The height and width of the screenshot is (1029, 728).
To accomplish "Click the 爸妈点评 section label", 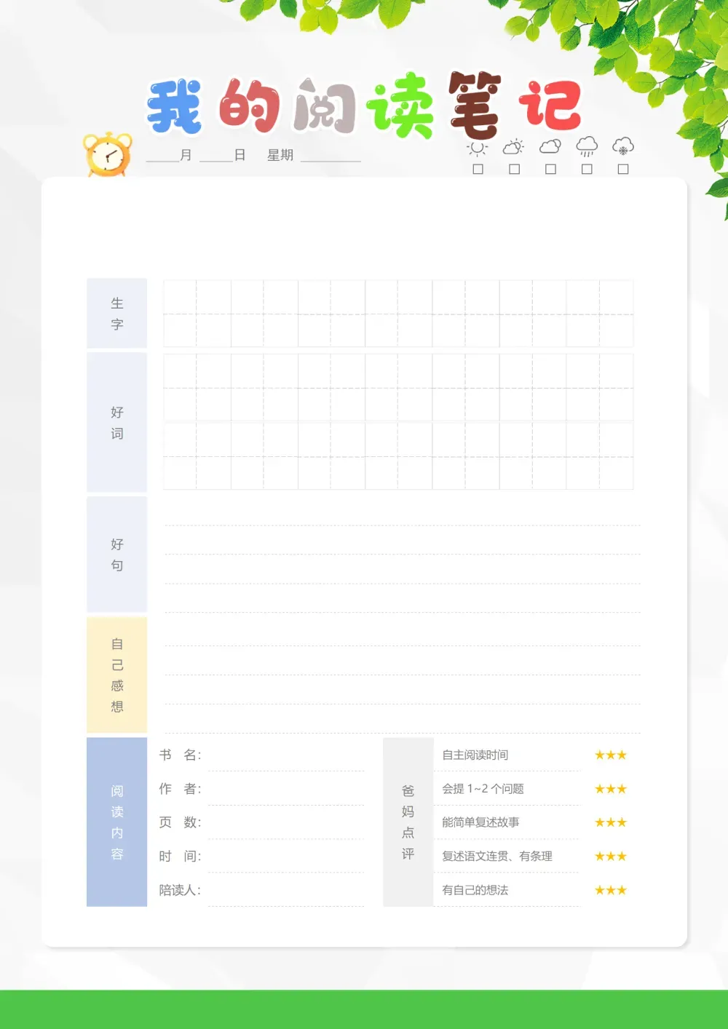I will coord(408,822).
